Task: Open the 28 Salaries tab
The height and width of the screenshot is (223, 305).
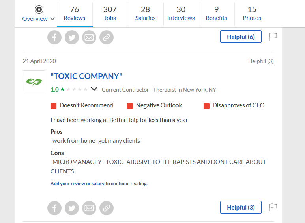Action: [145, 13]
